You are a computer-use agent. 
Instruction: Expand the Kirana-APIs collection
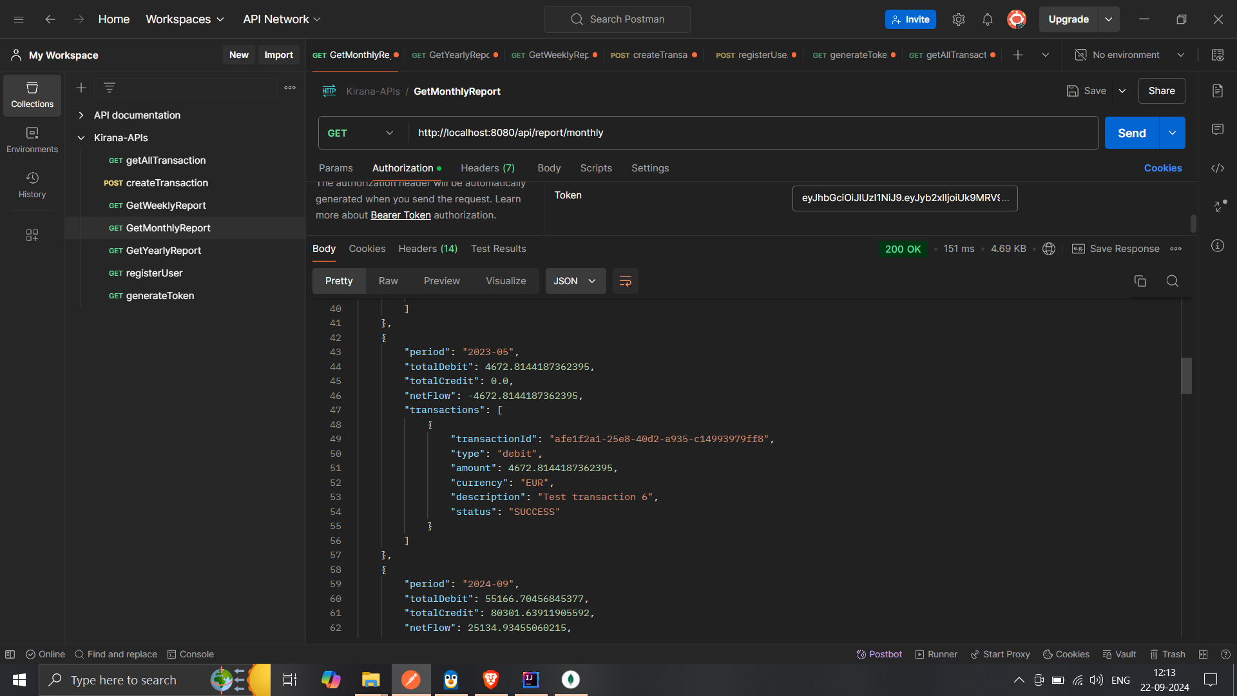(x=79, y=137)
